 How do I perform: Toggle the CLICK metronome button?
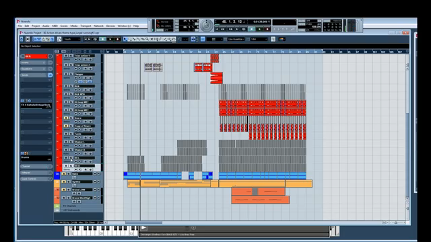click(302, 21)
